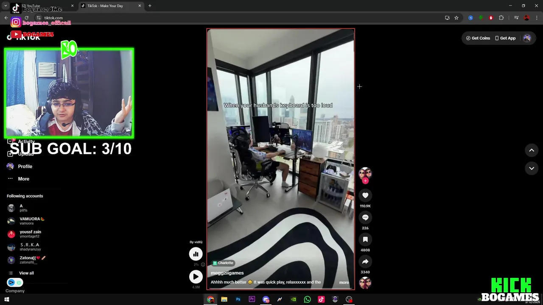Like the video with the heart icon
This screenshot has width=543, height=305.
point(365,195)
